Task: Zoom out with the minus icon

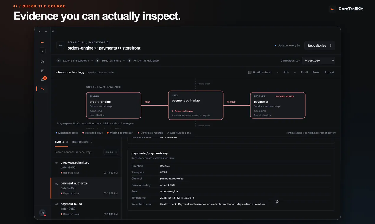Action: (x=278, y=72)
